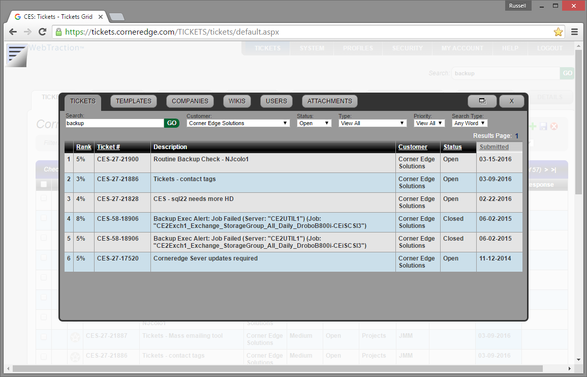Select 'Corneredge Sever updates required' row

point(294,262)
